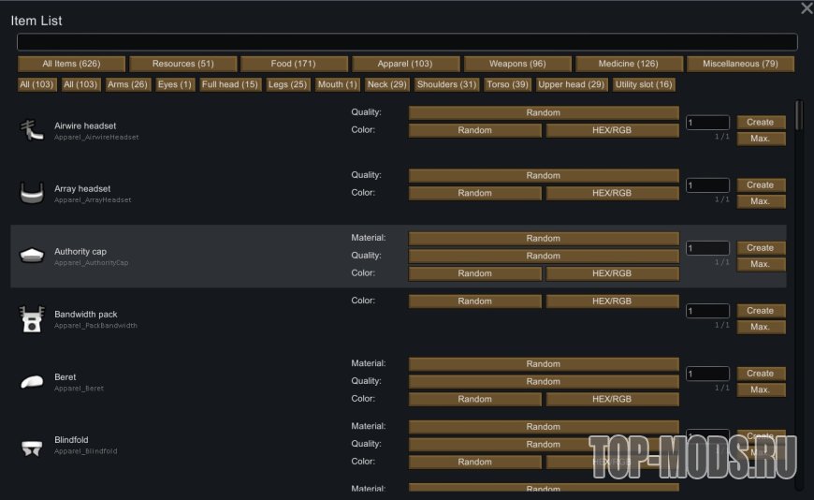Click the Blindfold item icon

click(x=32, y=446)
